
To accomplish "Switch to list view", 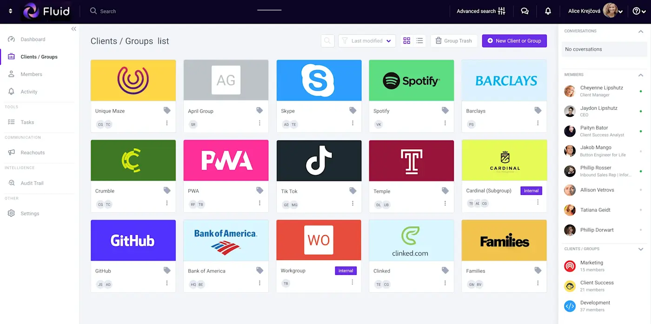I will (x=419, y=41).
